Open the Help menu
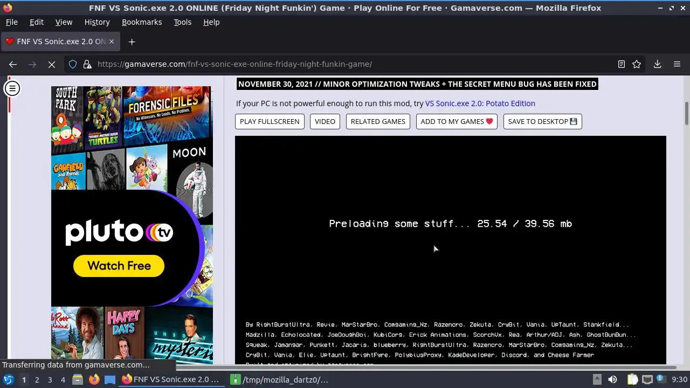 211,22
